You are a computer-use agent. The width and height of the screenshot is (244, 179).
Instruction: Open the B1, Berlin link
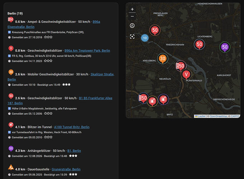74,151
